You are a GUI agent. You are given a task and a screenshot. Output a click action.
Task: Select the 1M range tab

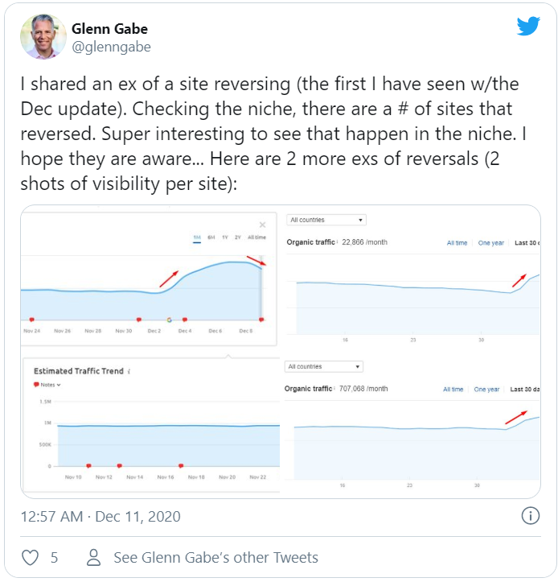coord(197,237)
